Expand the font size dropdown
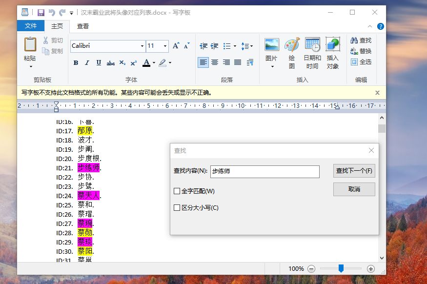Screen dimensions: 427x284 tap(165, 46)
